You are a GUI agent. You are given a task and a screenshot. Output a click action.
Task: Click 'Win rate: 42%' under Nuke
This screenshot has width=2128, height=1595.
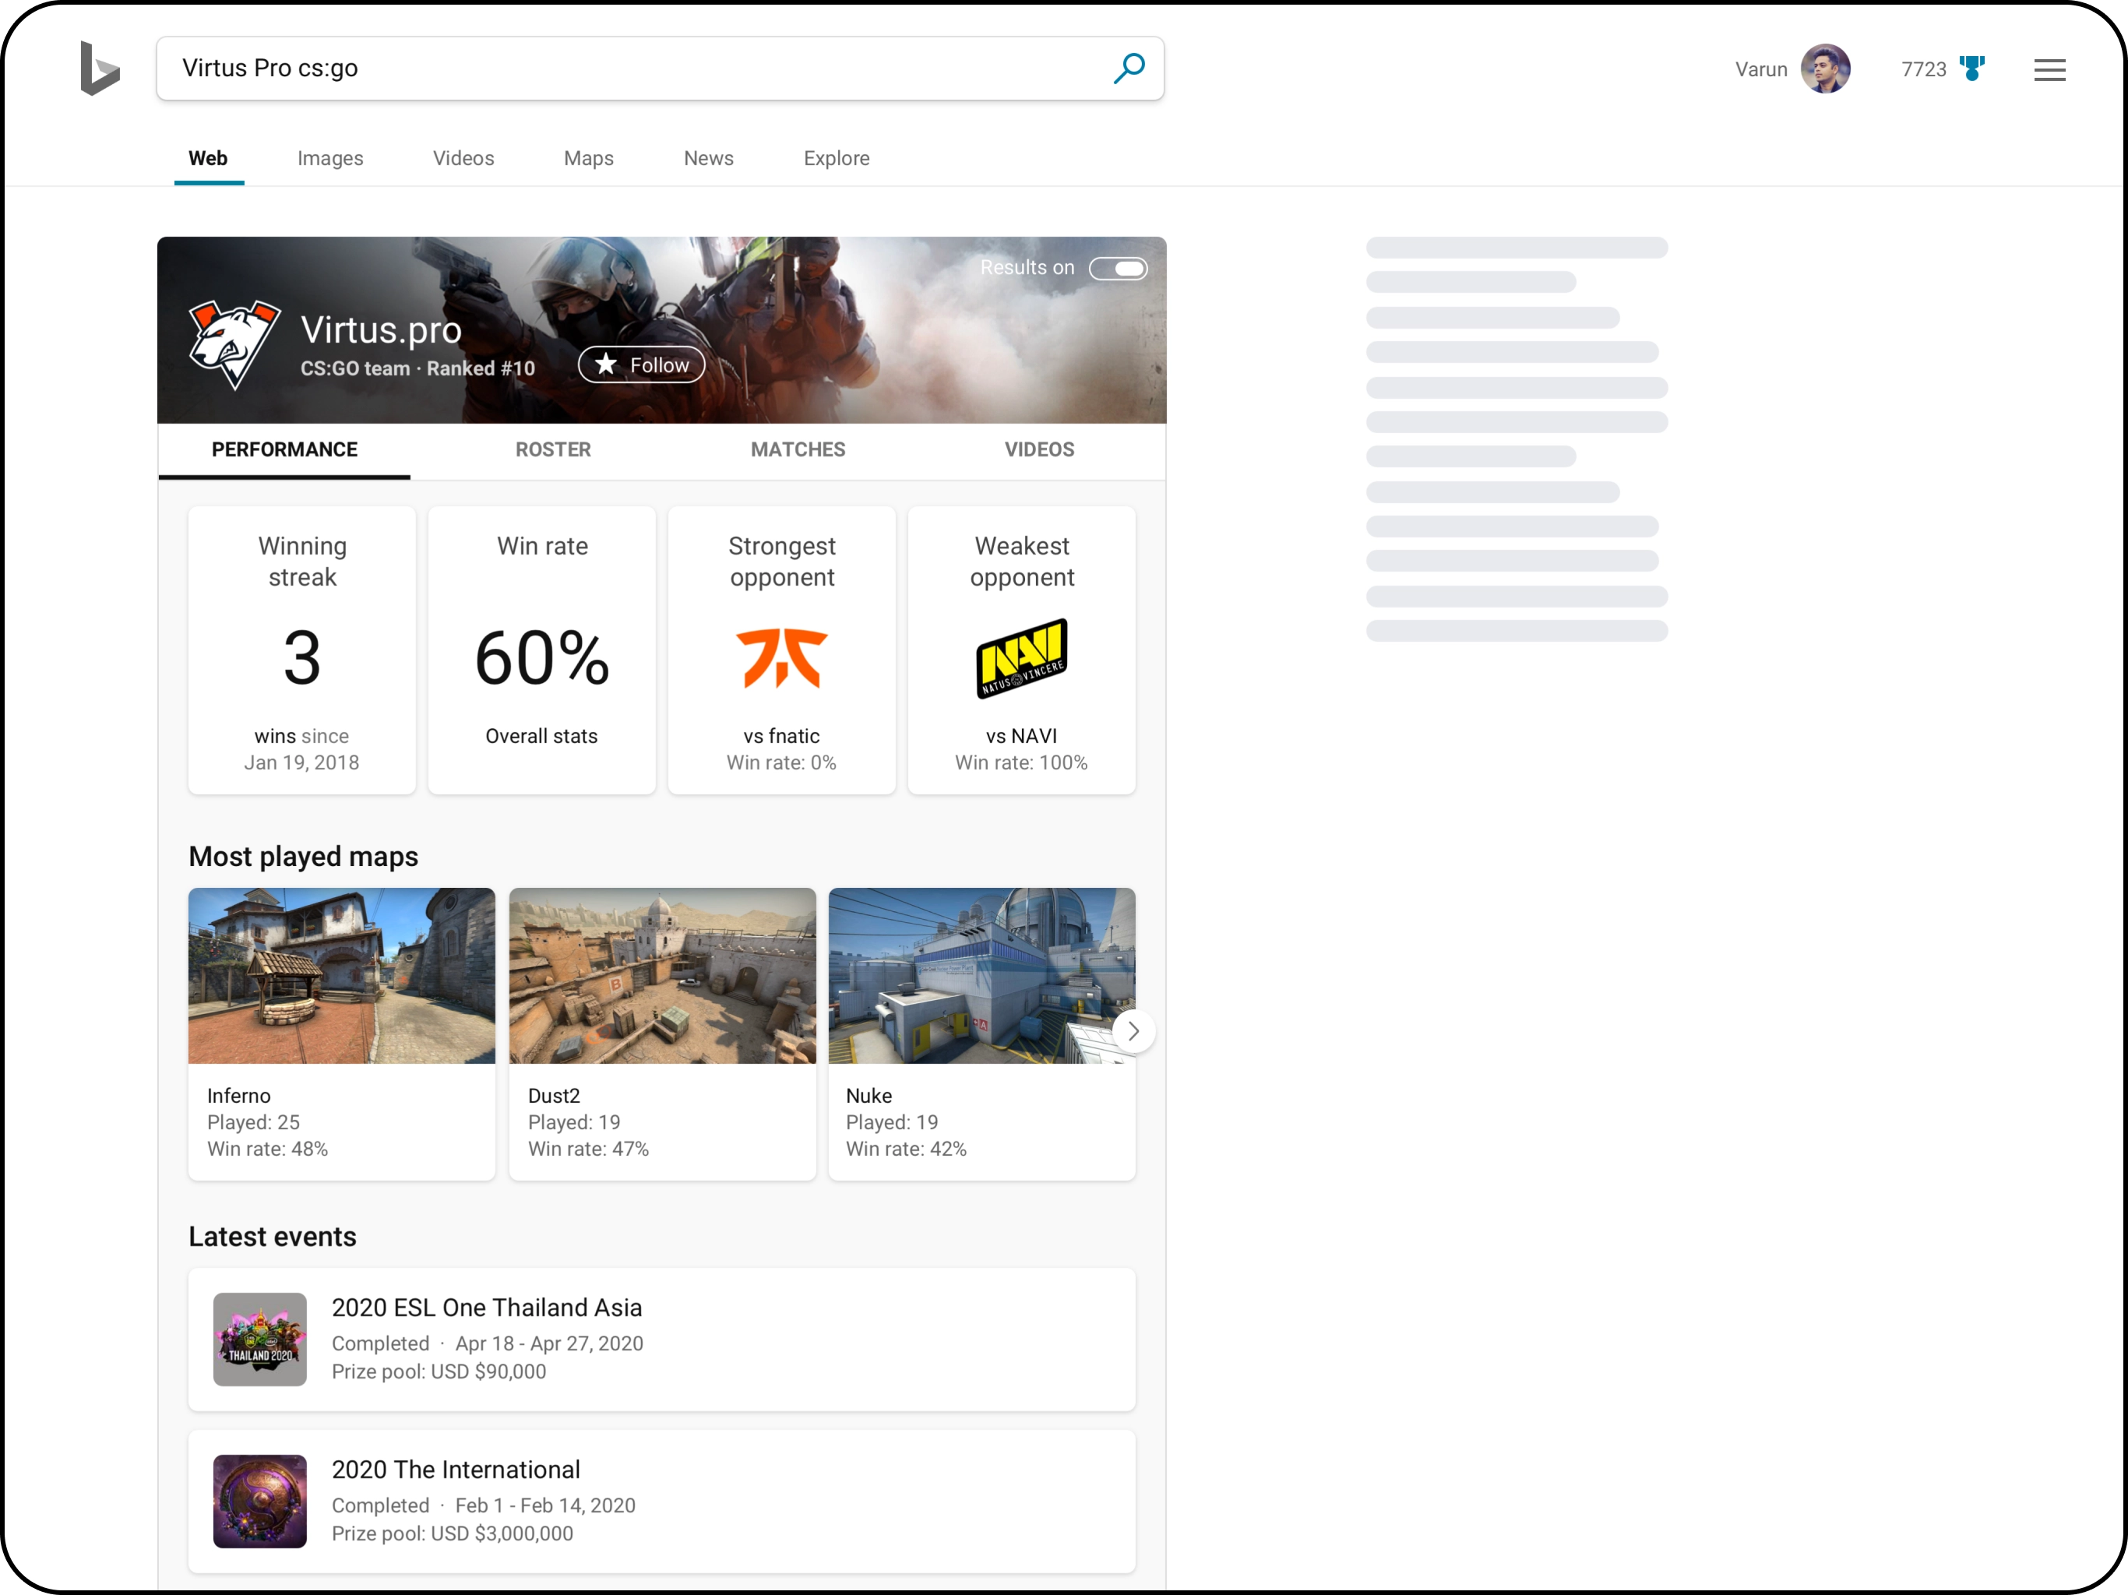[906, 1149]
